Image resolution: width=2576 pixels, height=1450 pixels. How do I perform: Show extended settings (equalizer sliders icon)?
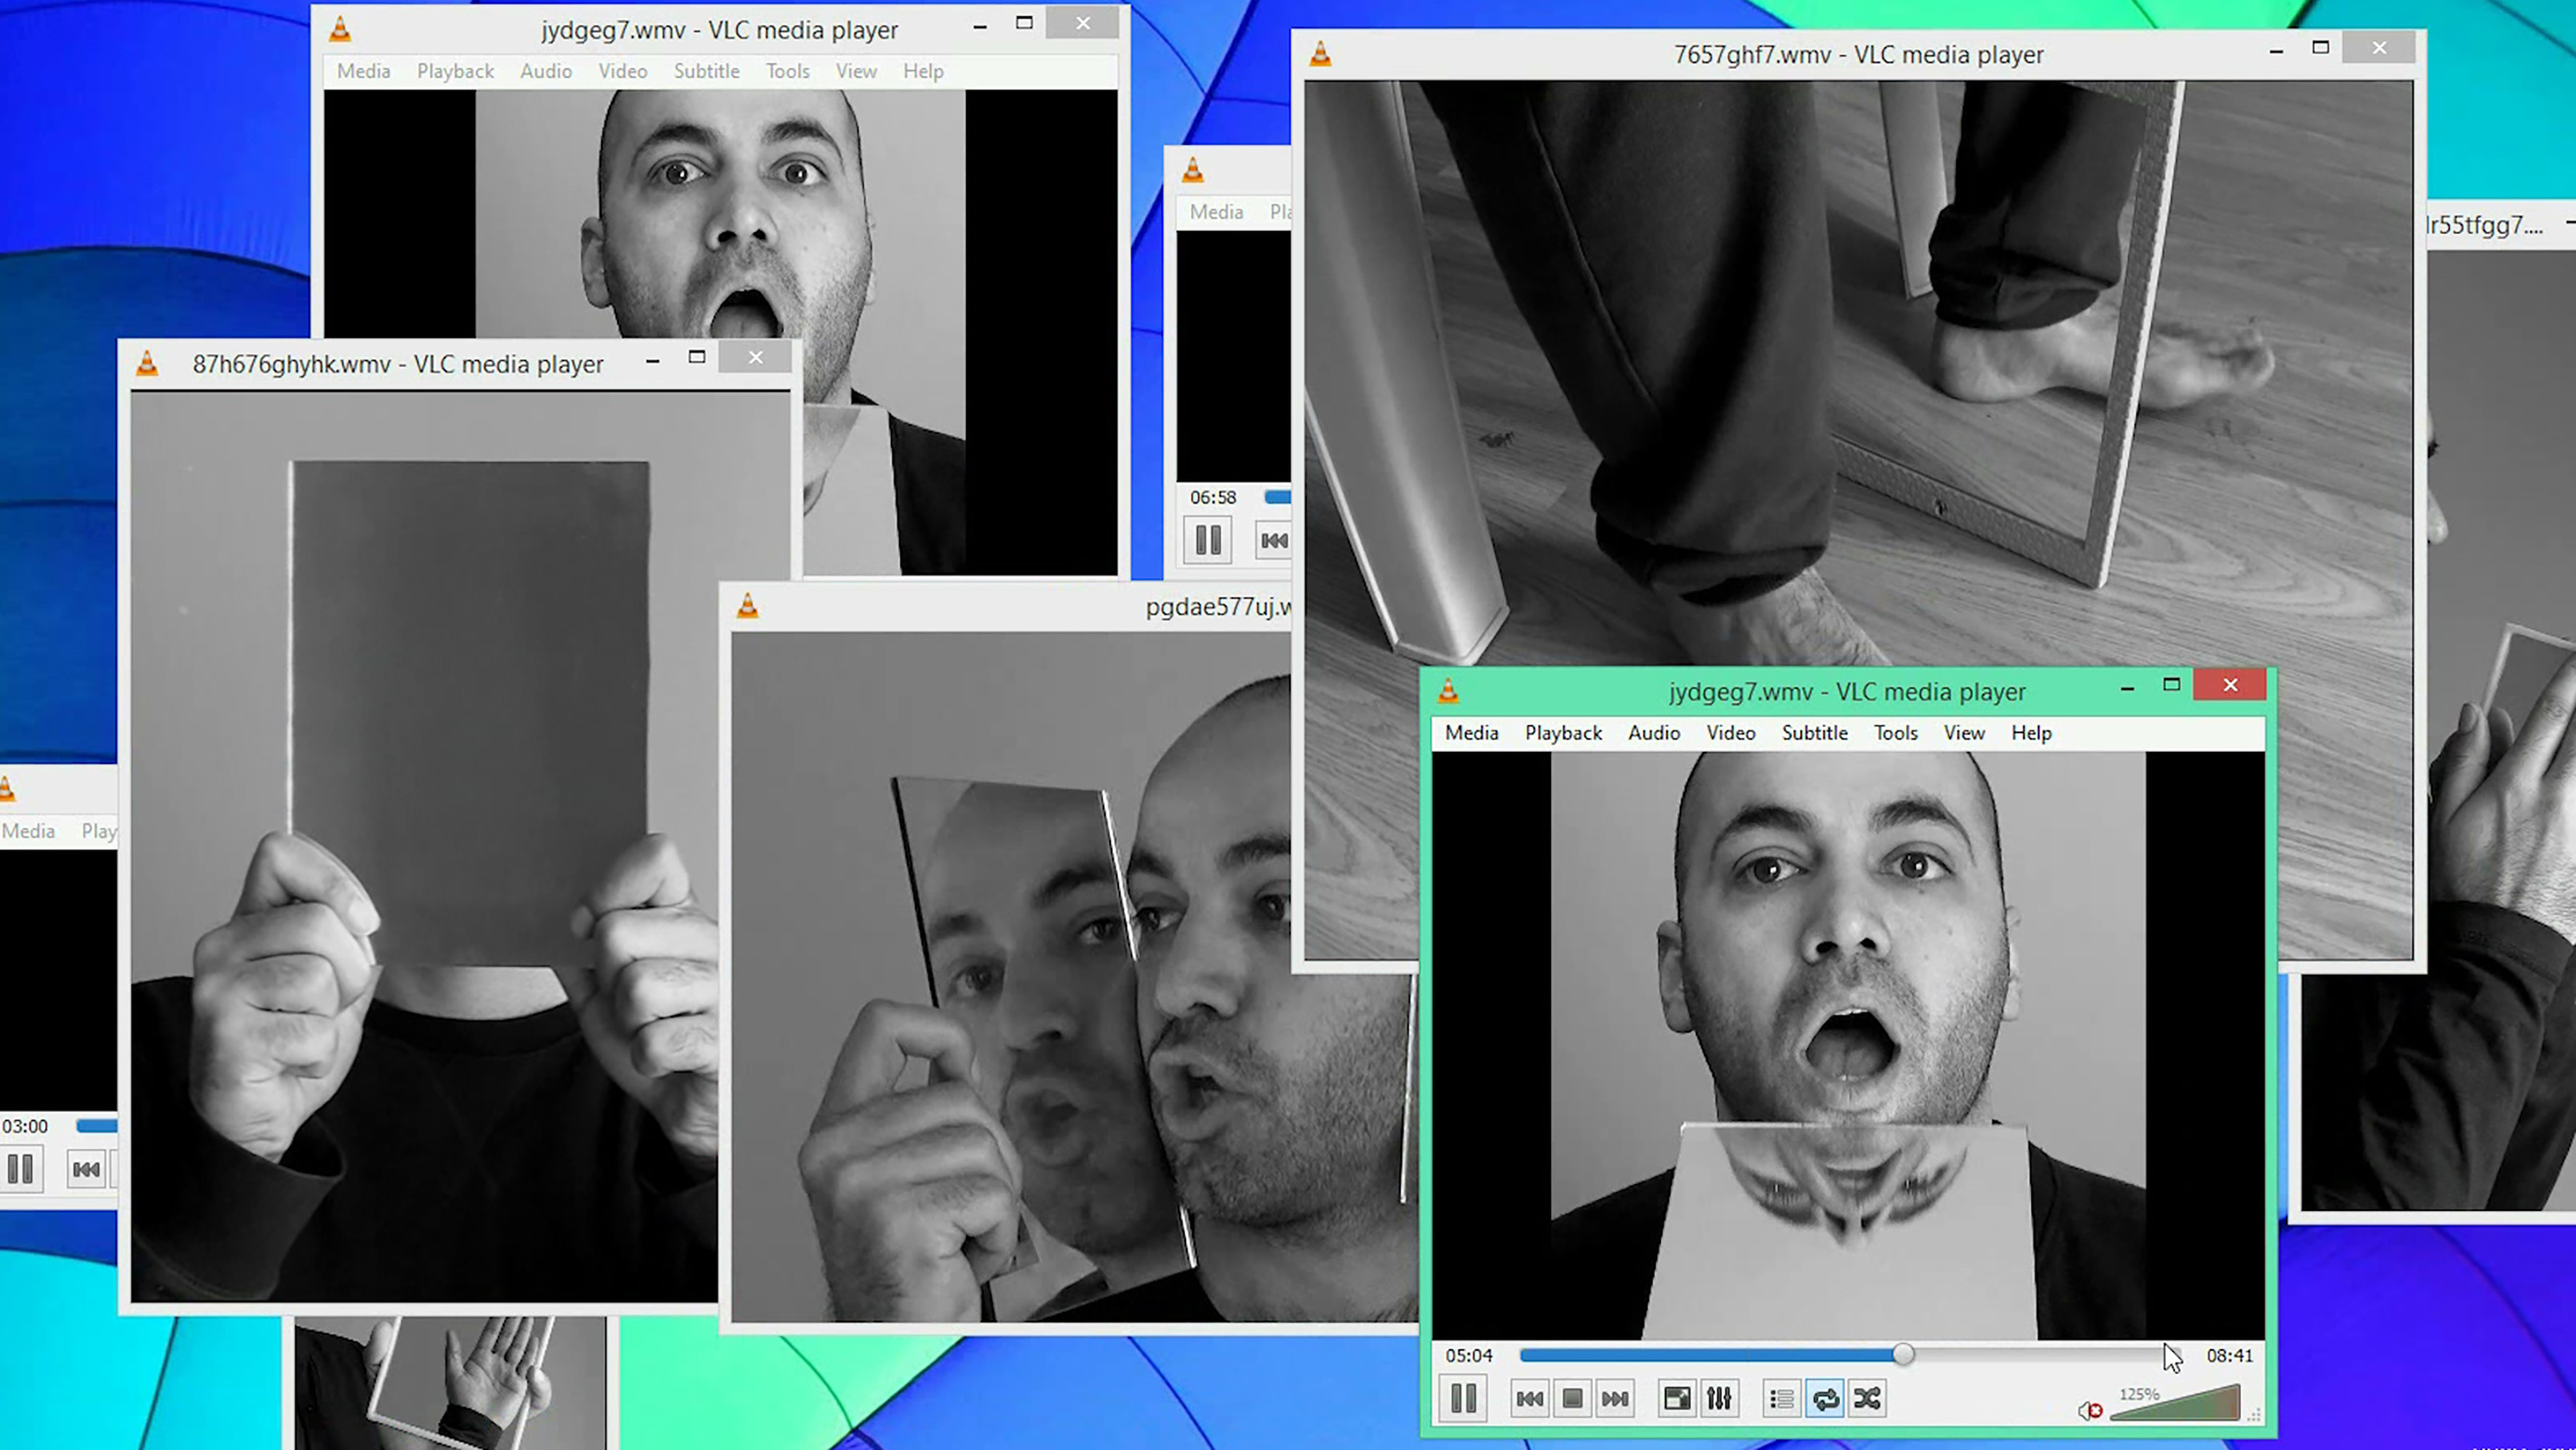pos(1719,1398)
